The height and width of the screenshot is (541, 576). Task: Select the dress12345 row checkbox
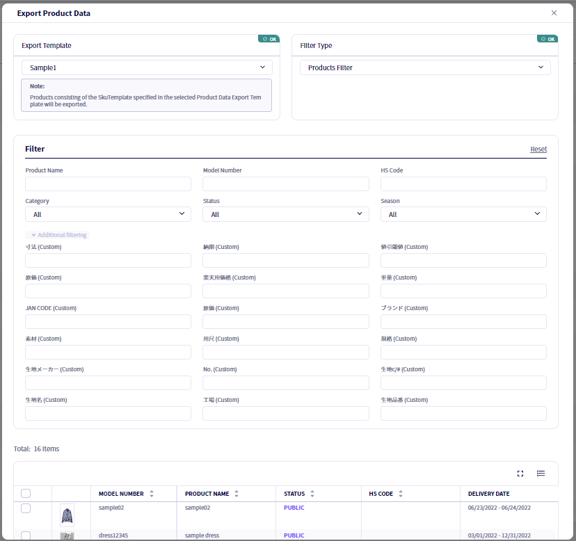[x=26, y=535]
